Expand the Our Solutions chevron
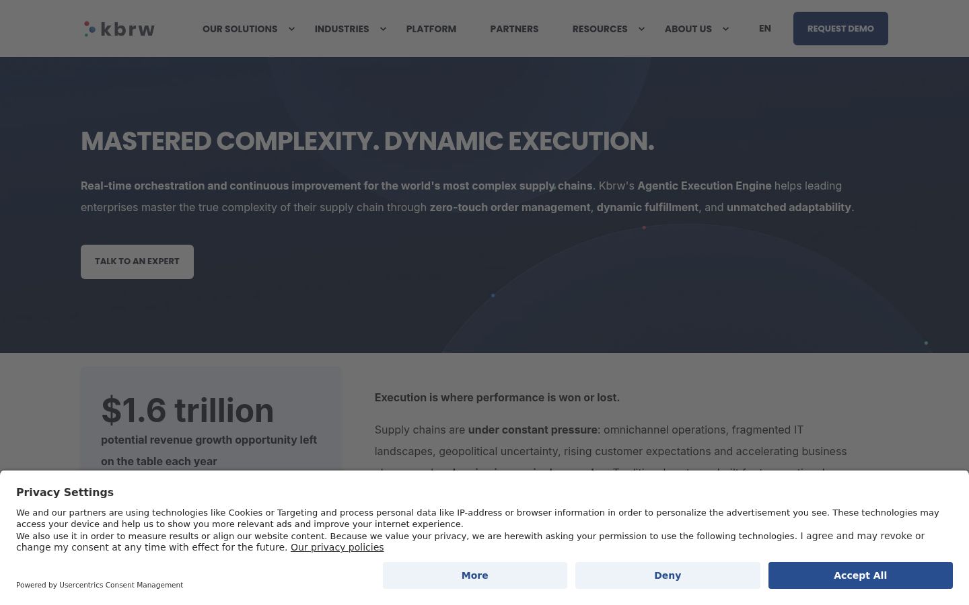969x605 pixels. click(x=291, y=29)
